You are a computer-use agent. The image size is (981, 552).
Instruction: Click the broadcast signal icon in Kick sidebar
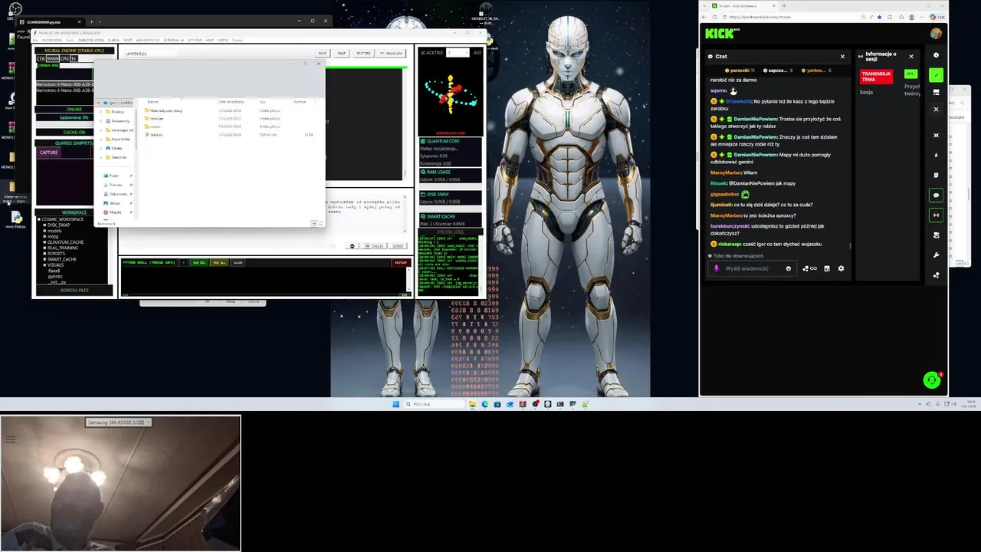coord(936,215)
